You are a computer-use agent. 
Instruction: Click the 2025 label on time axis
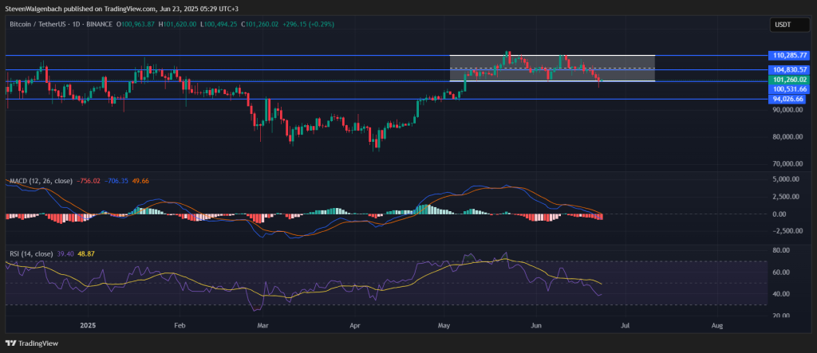pyautogui.click(x=87, y=326)
